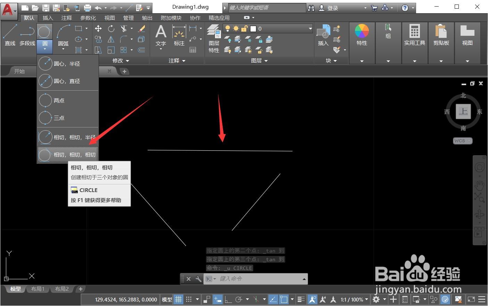This screenshot has height=306, width=488.
Task: Open the Text (文字) tool
Action: tap(160, 35)
